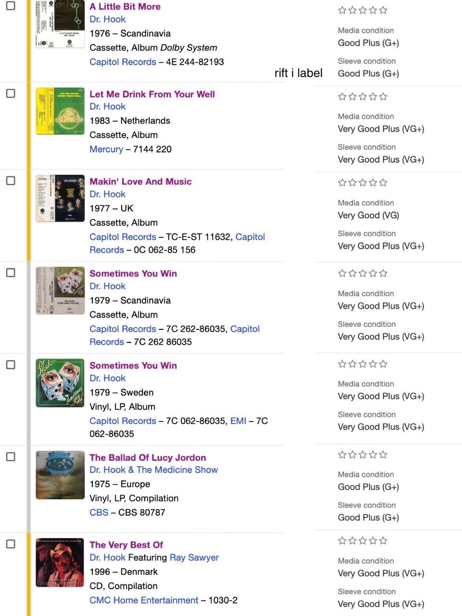
Task: Give Sometimes You Win vinyl two stars
Action: coord(352,364)
